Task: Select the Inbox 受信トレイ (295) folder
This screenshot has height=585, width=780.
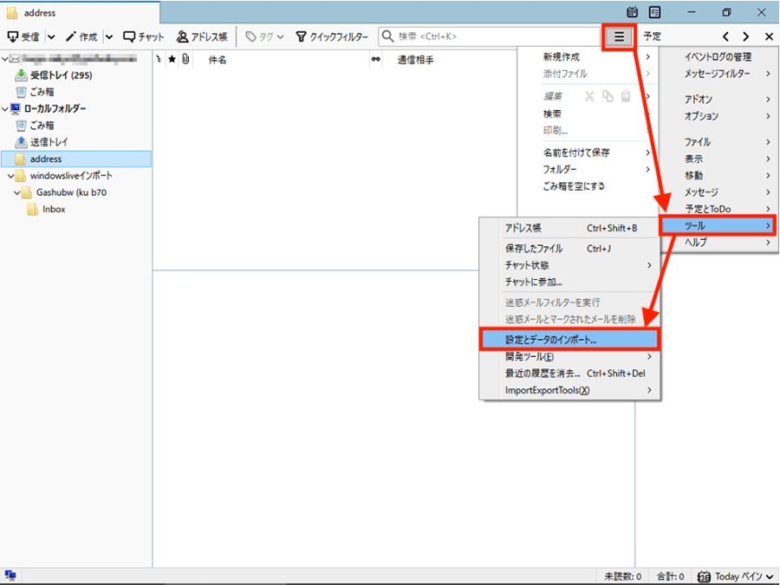Action: pos(53,75)
